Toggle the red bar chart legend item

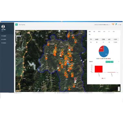tap(104, 78)
